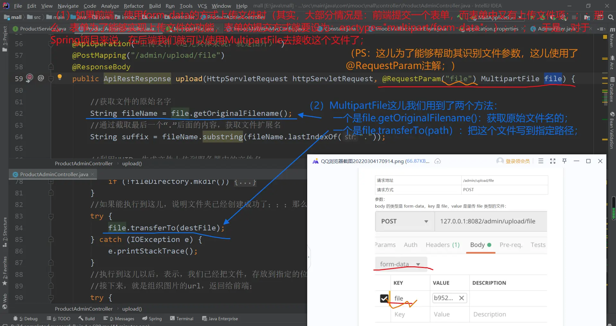Click the 'src' breadcrumb in navigation bar
This screenshot has height=326, width=616.
click(x=34, y=17)
